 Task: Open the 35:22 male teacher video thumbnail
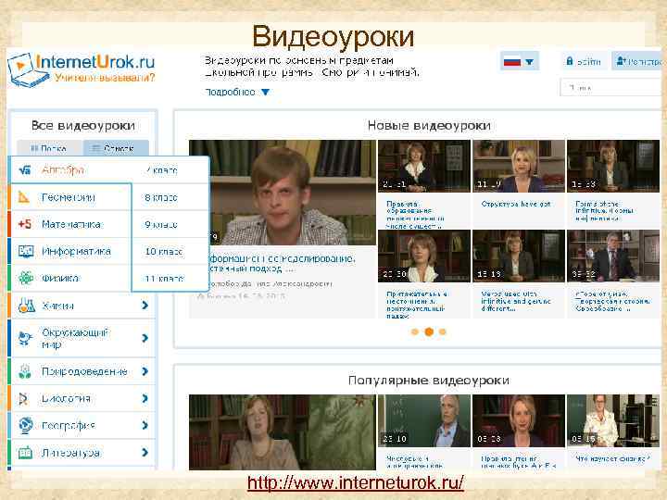click(x=613, y=256)
